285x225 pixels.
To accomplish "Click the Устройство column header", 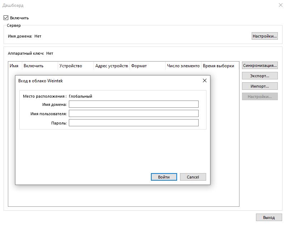I will tap(76, 66).
